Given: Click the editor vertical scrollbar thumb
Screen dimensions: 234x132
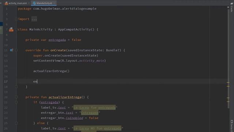Looking at the screenshot, I should [x=228, y=58].
